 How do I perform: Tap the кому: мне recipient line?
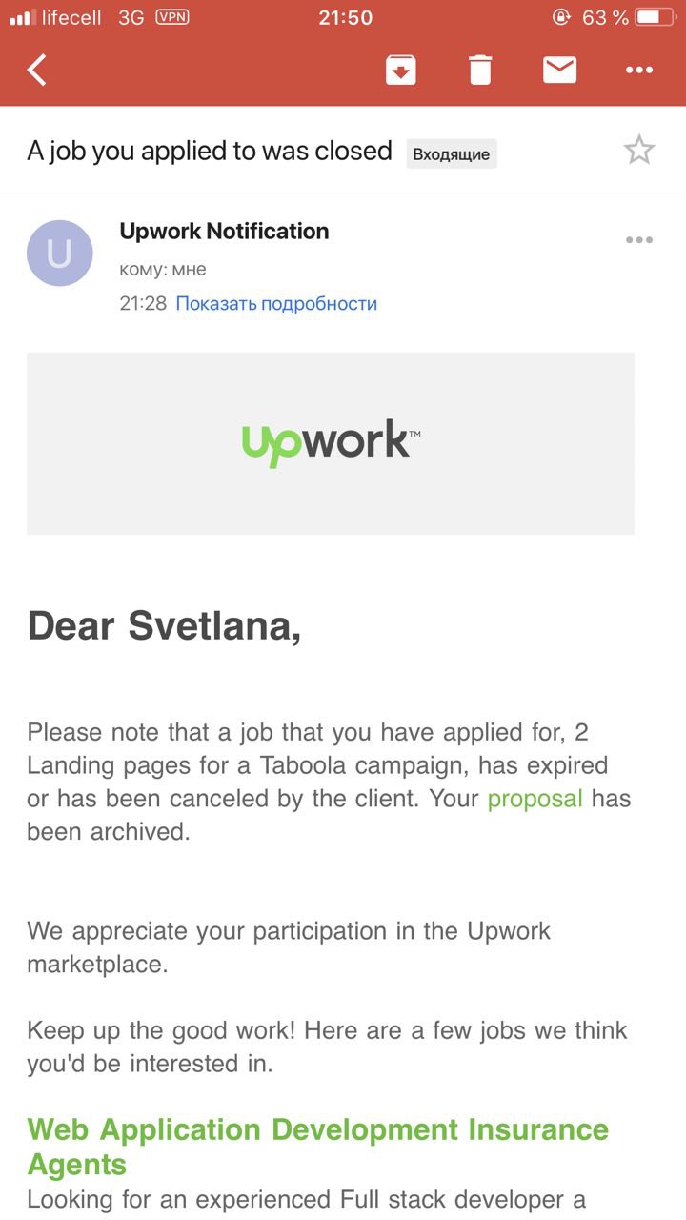pos(163,270)
